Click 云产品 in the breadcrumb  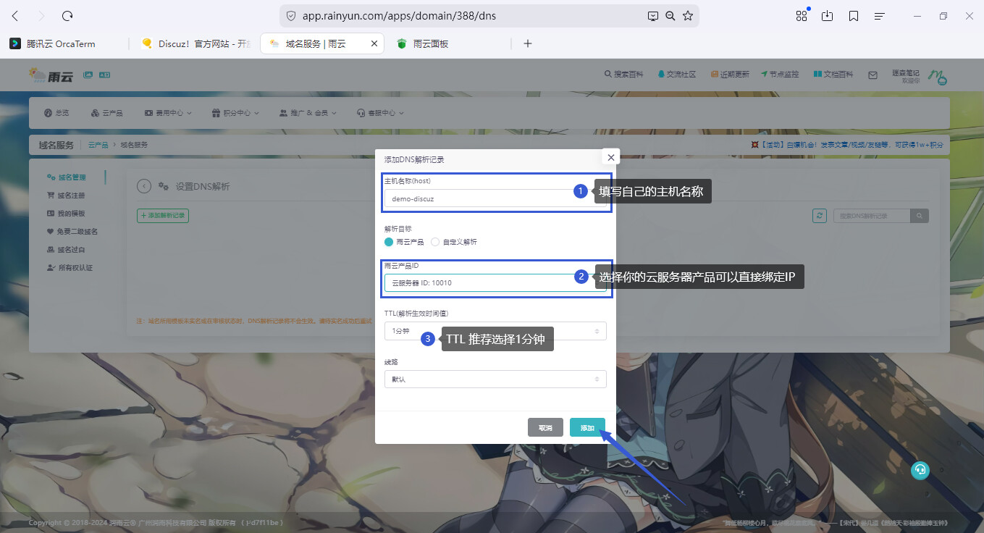pos(98,145)
